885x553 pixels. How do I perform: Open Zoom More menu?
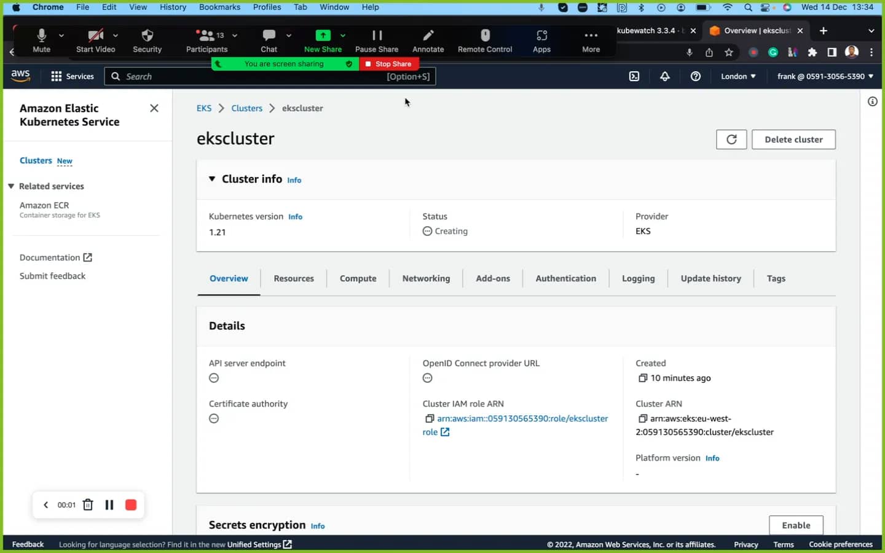point(591,41)
